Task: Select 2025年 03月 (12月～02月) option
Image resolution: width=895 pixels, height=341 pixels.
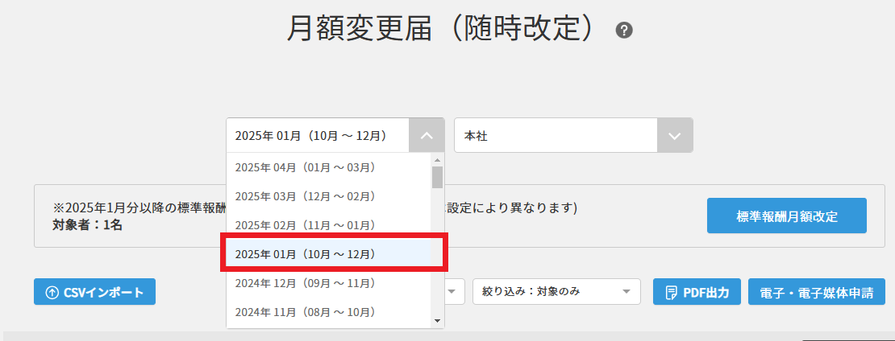Action: [306, 196]
